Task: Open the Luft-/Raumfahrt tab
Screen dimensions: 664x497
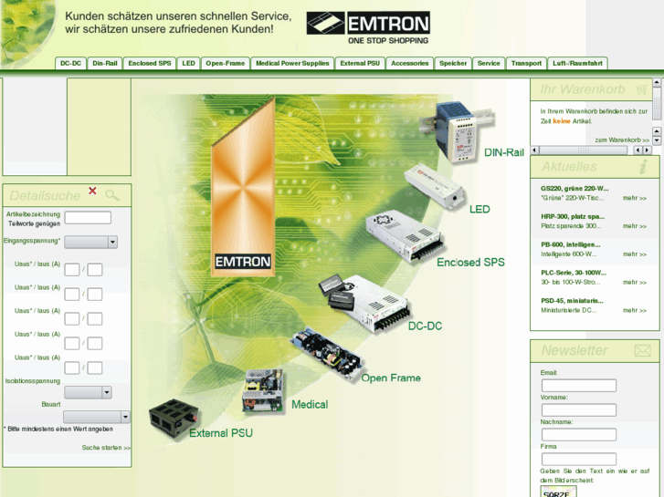Action: pos(577,64)
